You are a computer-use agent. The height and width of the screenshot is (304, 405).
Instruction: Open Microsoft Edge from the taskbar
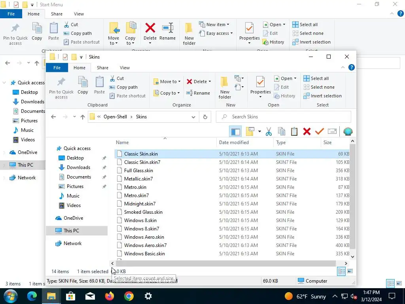point(32,296)
